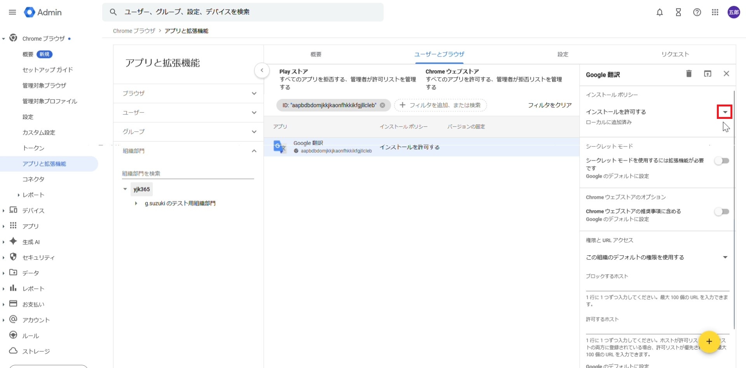This screenshot has width=746, height=368.
Task: Open the Google apps grid launcher
Action: (x=715, y=12)
